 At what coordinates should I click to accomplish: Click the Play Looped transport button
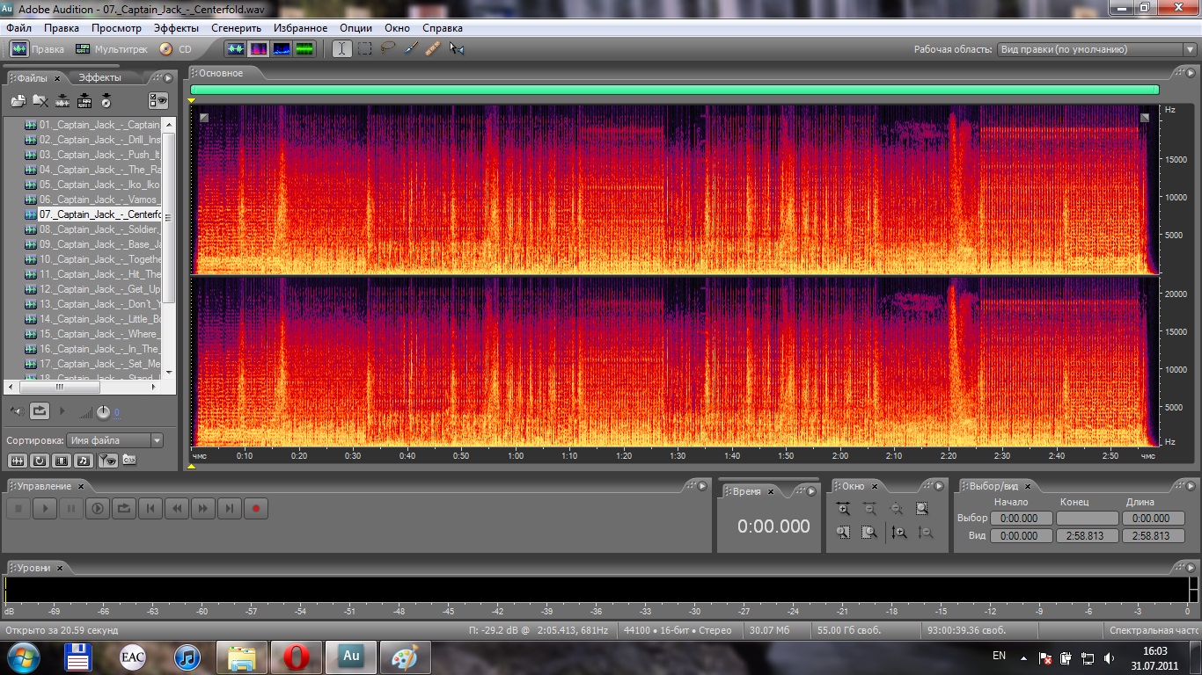coord(123,508)
